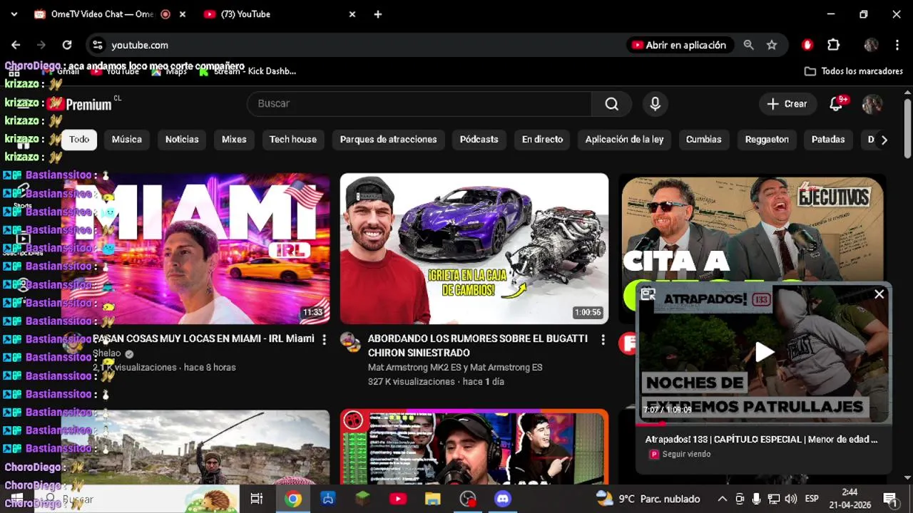Open options menu for Miami video
This screenshot has width=913, height=513.
[x=324, y=340]
